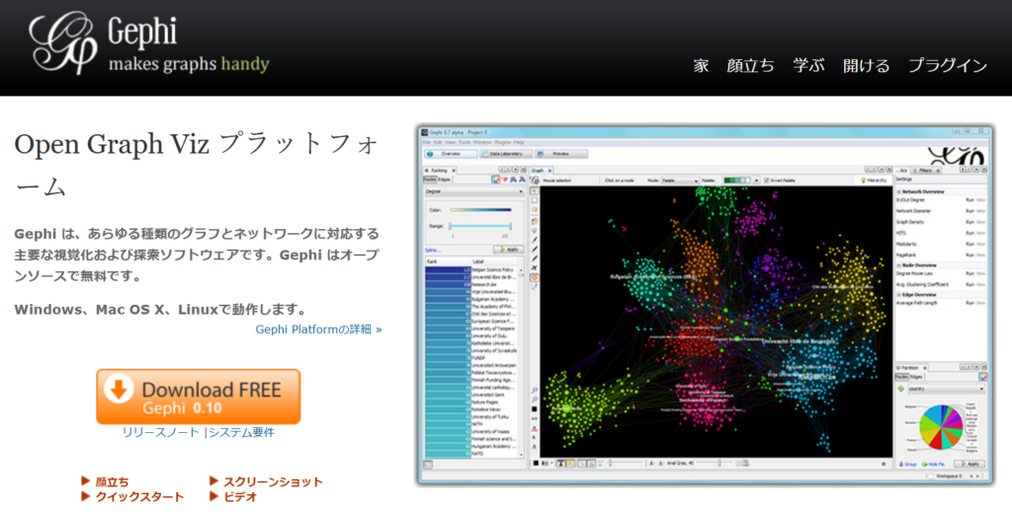1012x512 pixels.
Task: Click the Range slider in Ranking panel
Action: tap(480, 227)
